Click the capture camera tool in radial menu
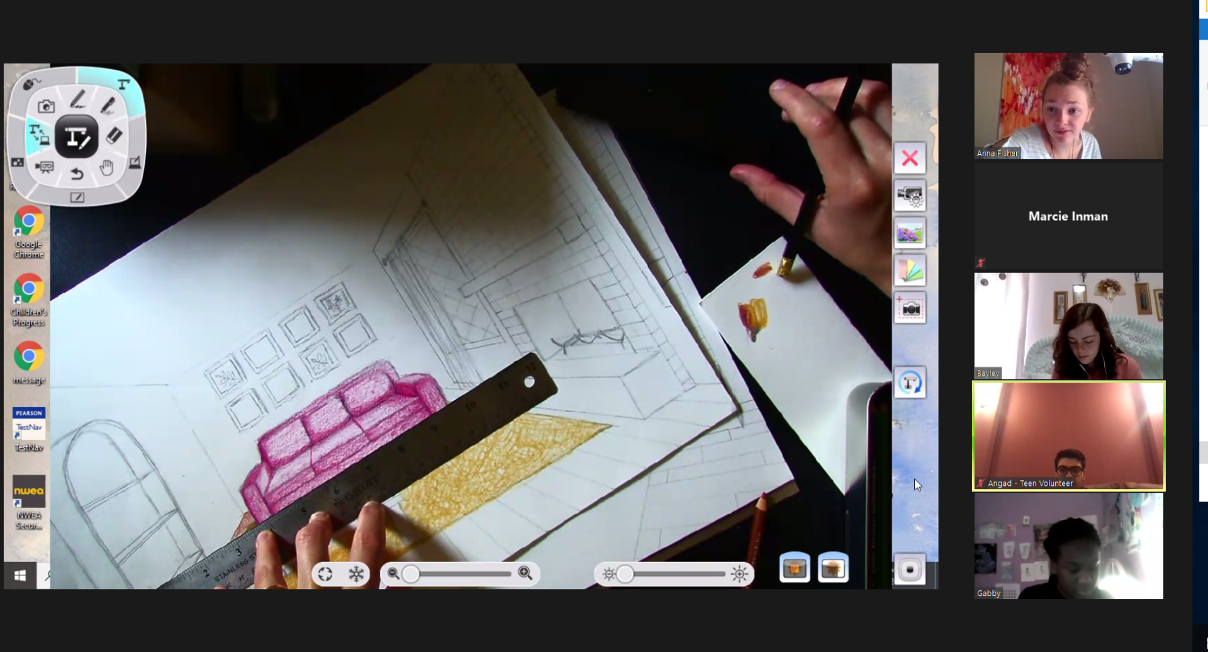This screenshot has width=1208, height=652. pos(46,106)
